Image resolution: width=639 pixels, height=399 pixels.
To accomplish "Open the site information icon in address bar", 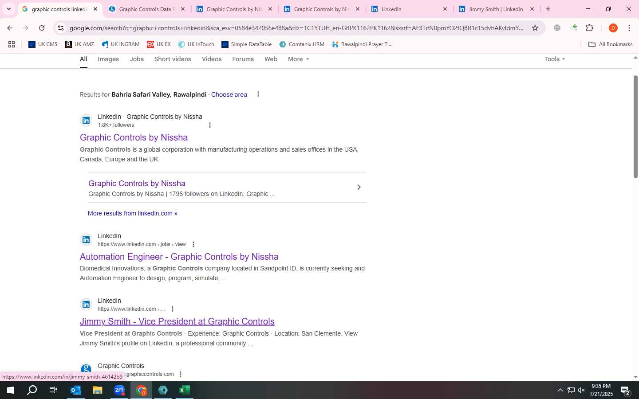I will pos(61,28).
